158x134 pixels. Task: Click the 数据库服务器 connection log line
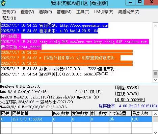(60, 69)
